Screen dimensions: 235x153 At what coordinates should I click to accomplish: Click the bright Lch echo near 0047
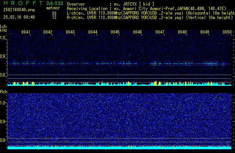pos(155,63)
